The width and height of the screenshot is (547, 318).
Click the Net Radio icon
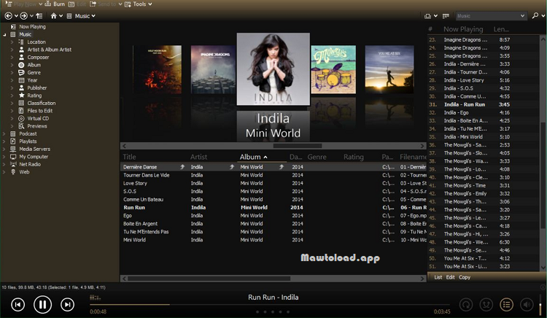pos(13,164)
